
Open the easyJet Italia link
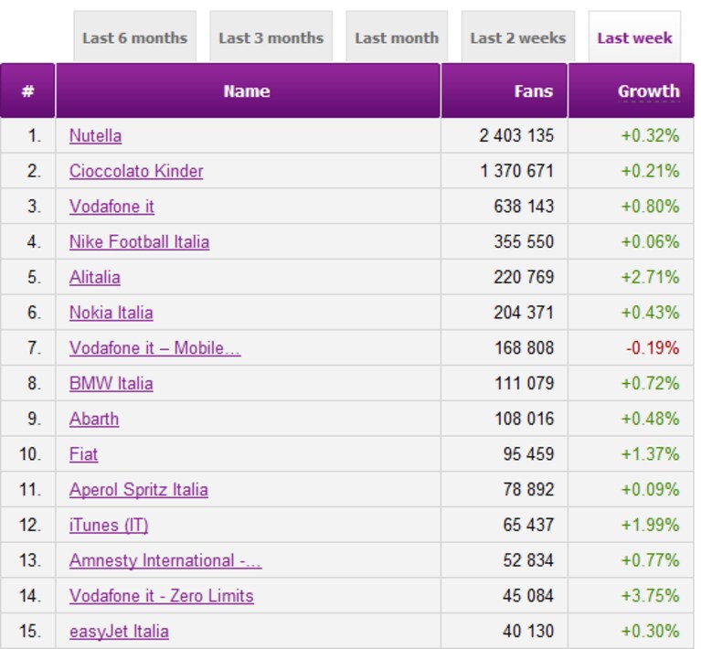tap(119, 631)
